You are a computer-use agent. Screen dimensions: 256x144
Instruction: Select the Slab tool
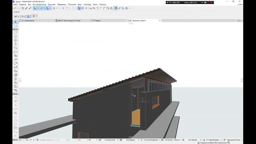[16, 52]
